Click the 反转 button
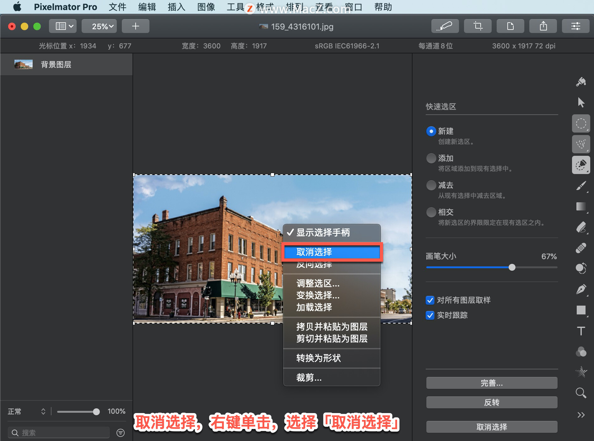The height and width of the screenshot is (441, 594). click(x=491, y=402)
